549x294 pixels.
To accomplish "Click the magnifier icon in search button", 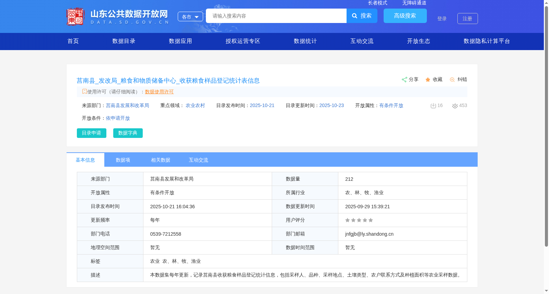I will click(355, 16).
